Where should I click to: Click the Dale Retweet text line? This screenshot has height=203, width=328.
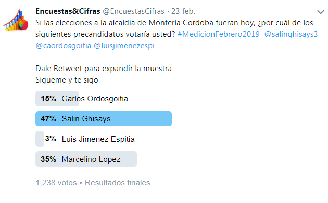tap(104, 69)
